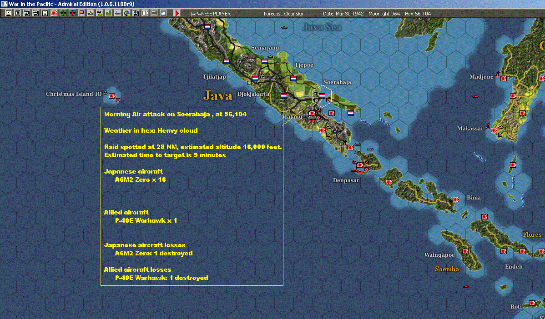Click the globe toolbar icon
Screen dimensions: 545x319
[x=127, y=13]
